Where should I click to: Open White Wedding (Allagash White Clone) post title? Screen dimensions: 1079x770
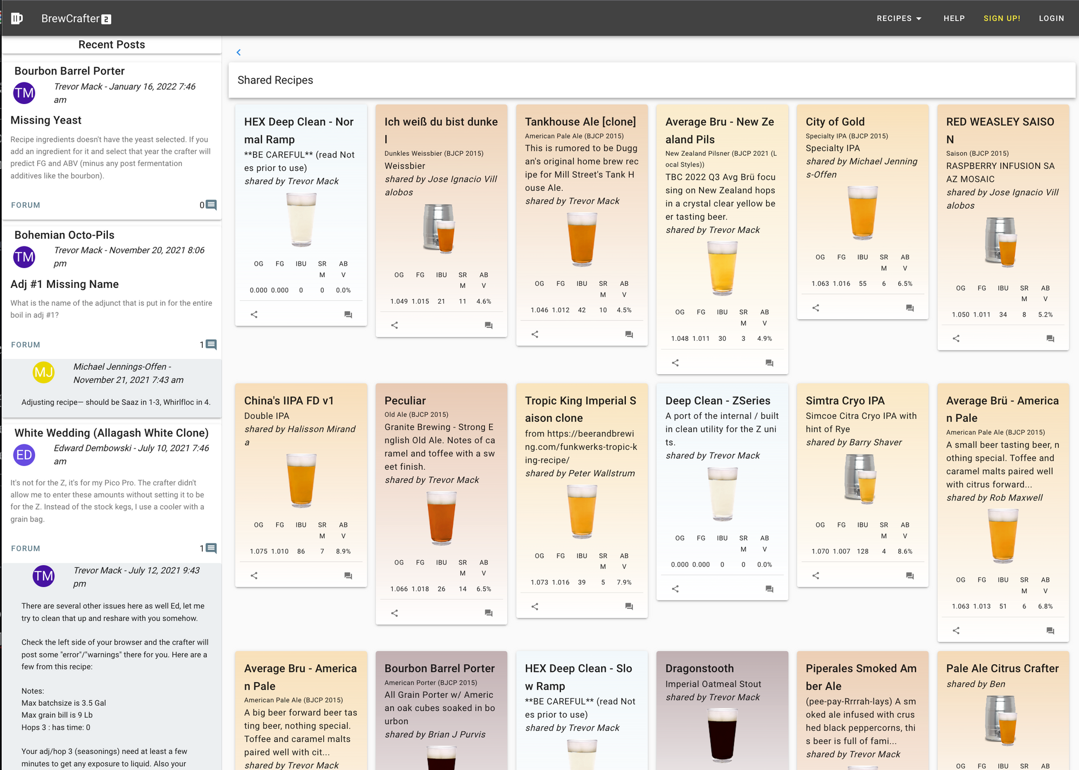click(112, 432)
